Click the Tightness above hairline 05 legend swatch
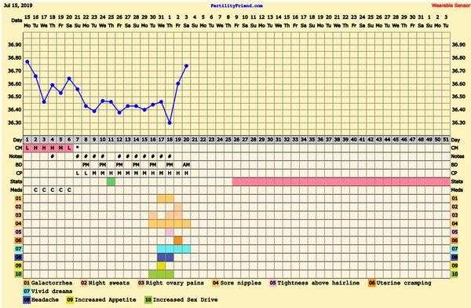 point(272,283)
